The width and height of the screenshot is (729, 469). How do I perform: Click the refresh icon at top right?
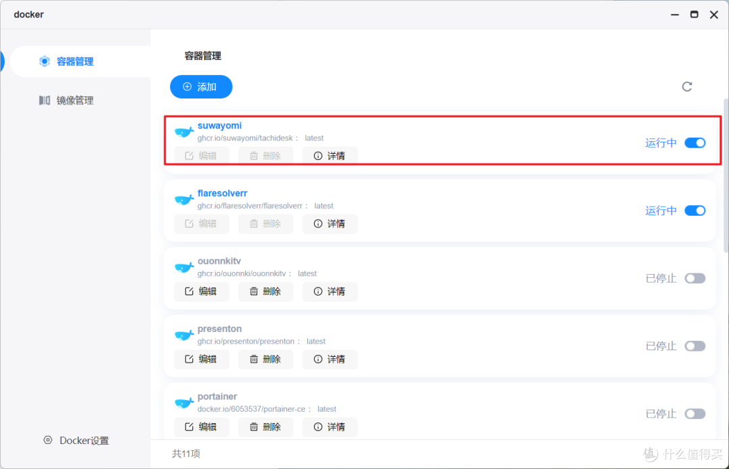pos(686,86)
